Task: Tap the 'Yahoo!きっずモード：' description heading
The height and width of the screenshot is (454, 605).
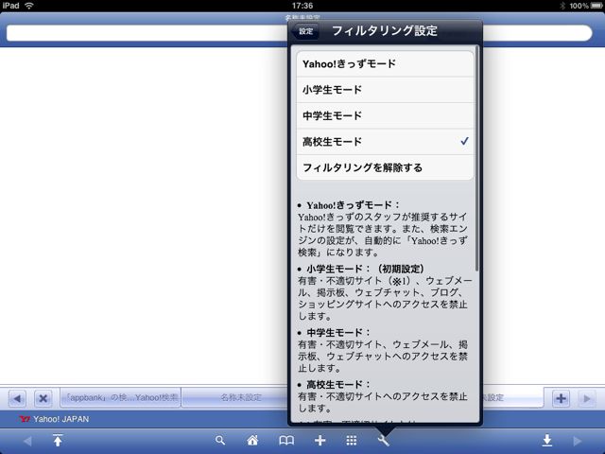Action: (353, 205)
